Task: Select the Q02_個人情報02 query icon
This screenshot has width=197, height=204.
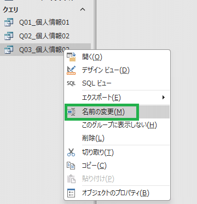Action: tap(9, 36)
